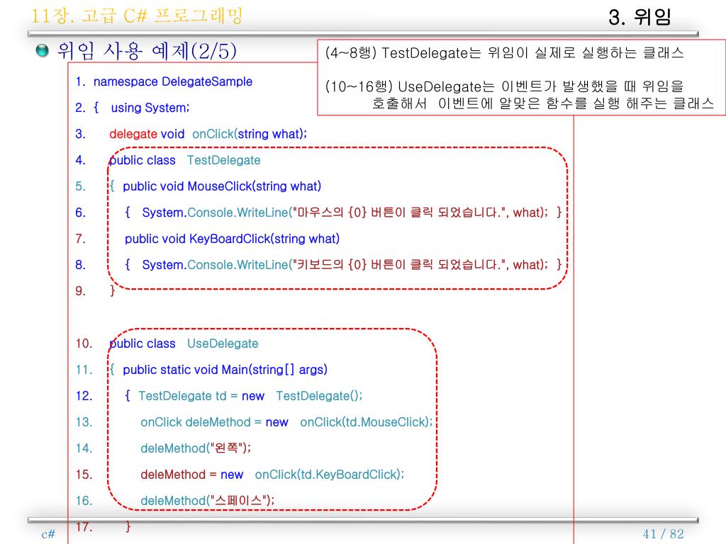Click 'public void KeyBoardClick(string what)' on line 7
The height and width of the screenshot is (544, 726).
(x=232, y=239)
